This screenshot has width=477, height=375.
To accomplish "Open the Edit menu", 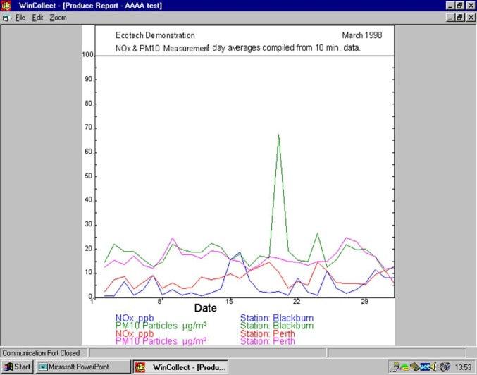I will point(37,18).
